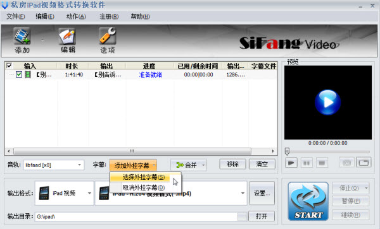
Task: Click the 进度 column header
Action: (x=149, y=66)
